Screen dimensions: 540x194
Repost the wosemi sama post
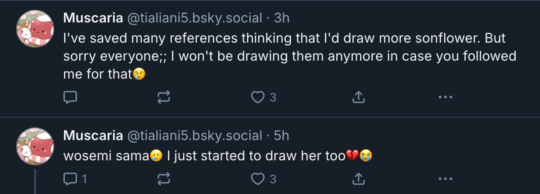(164, 179)
